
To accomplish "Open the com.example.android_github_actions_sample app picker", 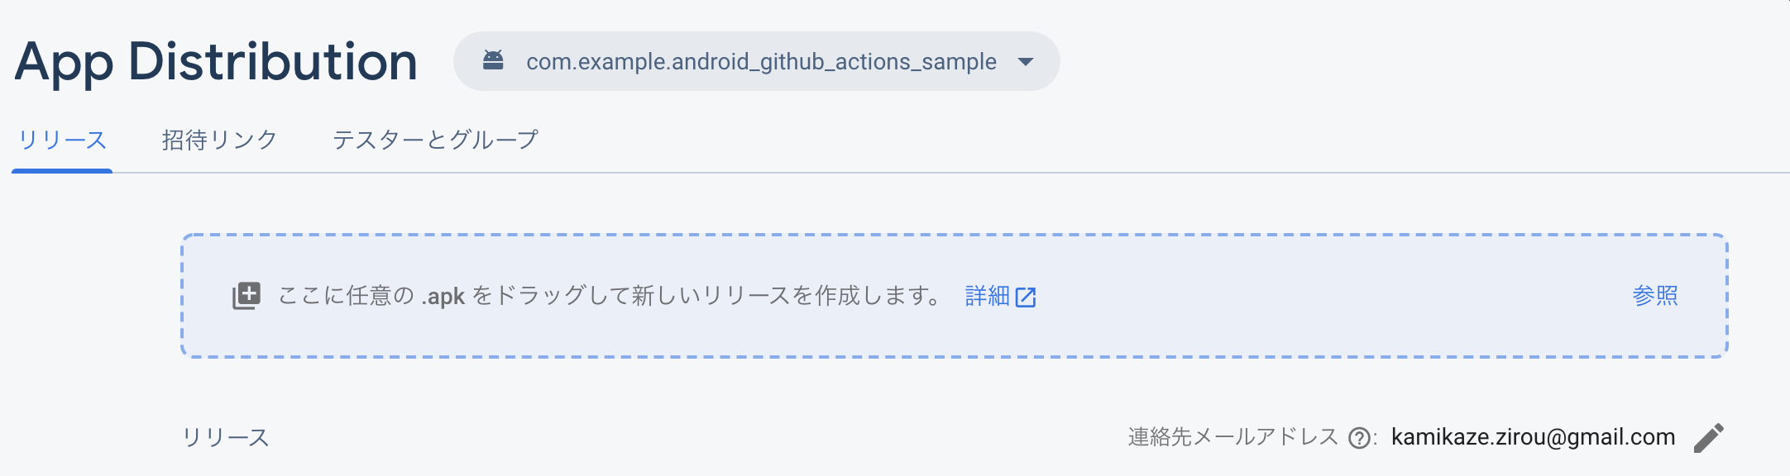I will (761, 62).
